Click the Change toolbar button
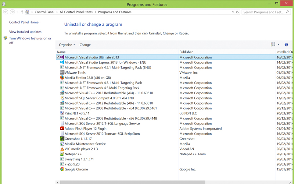Viewport: 294px width, 184px height. pos(85,45)
